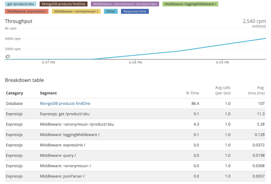271x184 pixels.
Task: Toggle the 'Middleware: loggingMiddleware /' legend chip
Action: (x=190, y=4)
